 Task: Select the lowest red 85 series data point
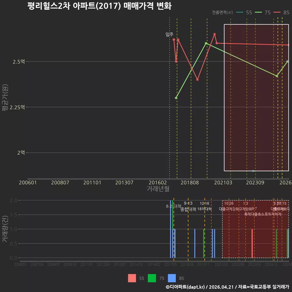coord(197,80)
